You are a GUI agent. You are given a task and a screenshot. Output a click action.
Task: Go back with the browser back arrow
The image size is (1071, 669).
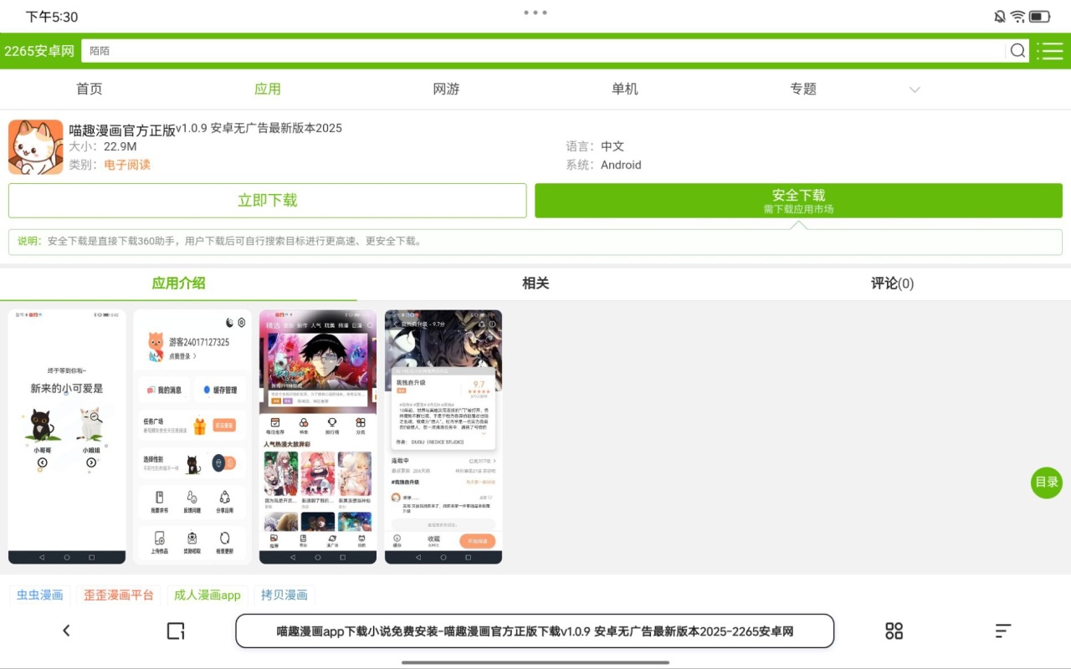click(x=66, y=631)
